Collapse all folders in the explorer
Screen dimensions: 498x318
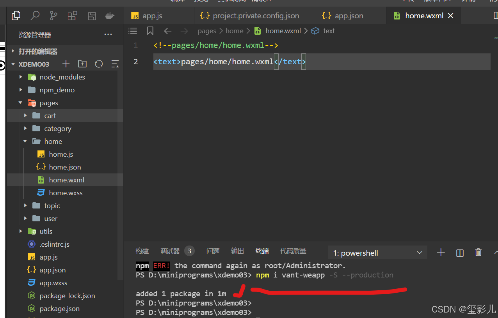[x=114, y=64]
